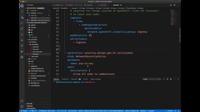This screenshot has height=112, width=200.
Task: Select the Problems panel tab
Action: click(x=76, y=79)
